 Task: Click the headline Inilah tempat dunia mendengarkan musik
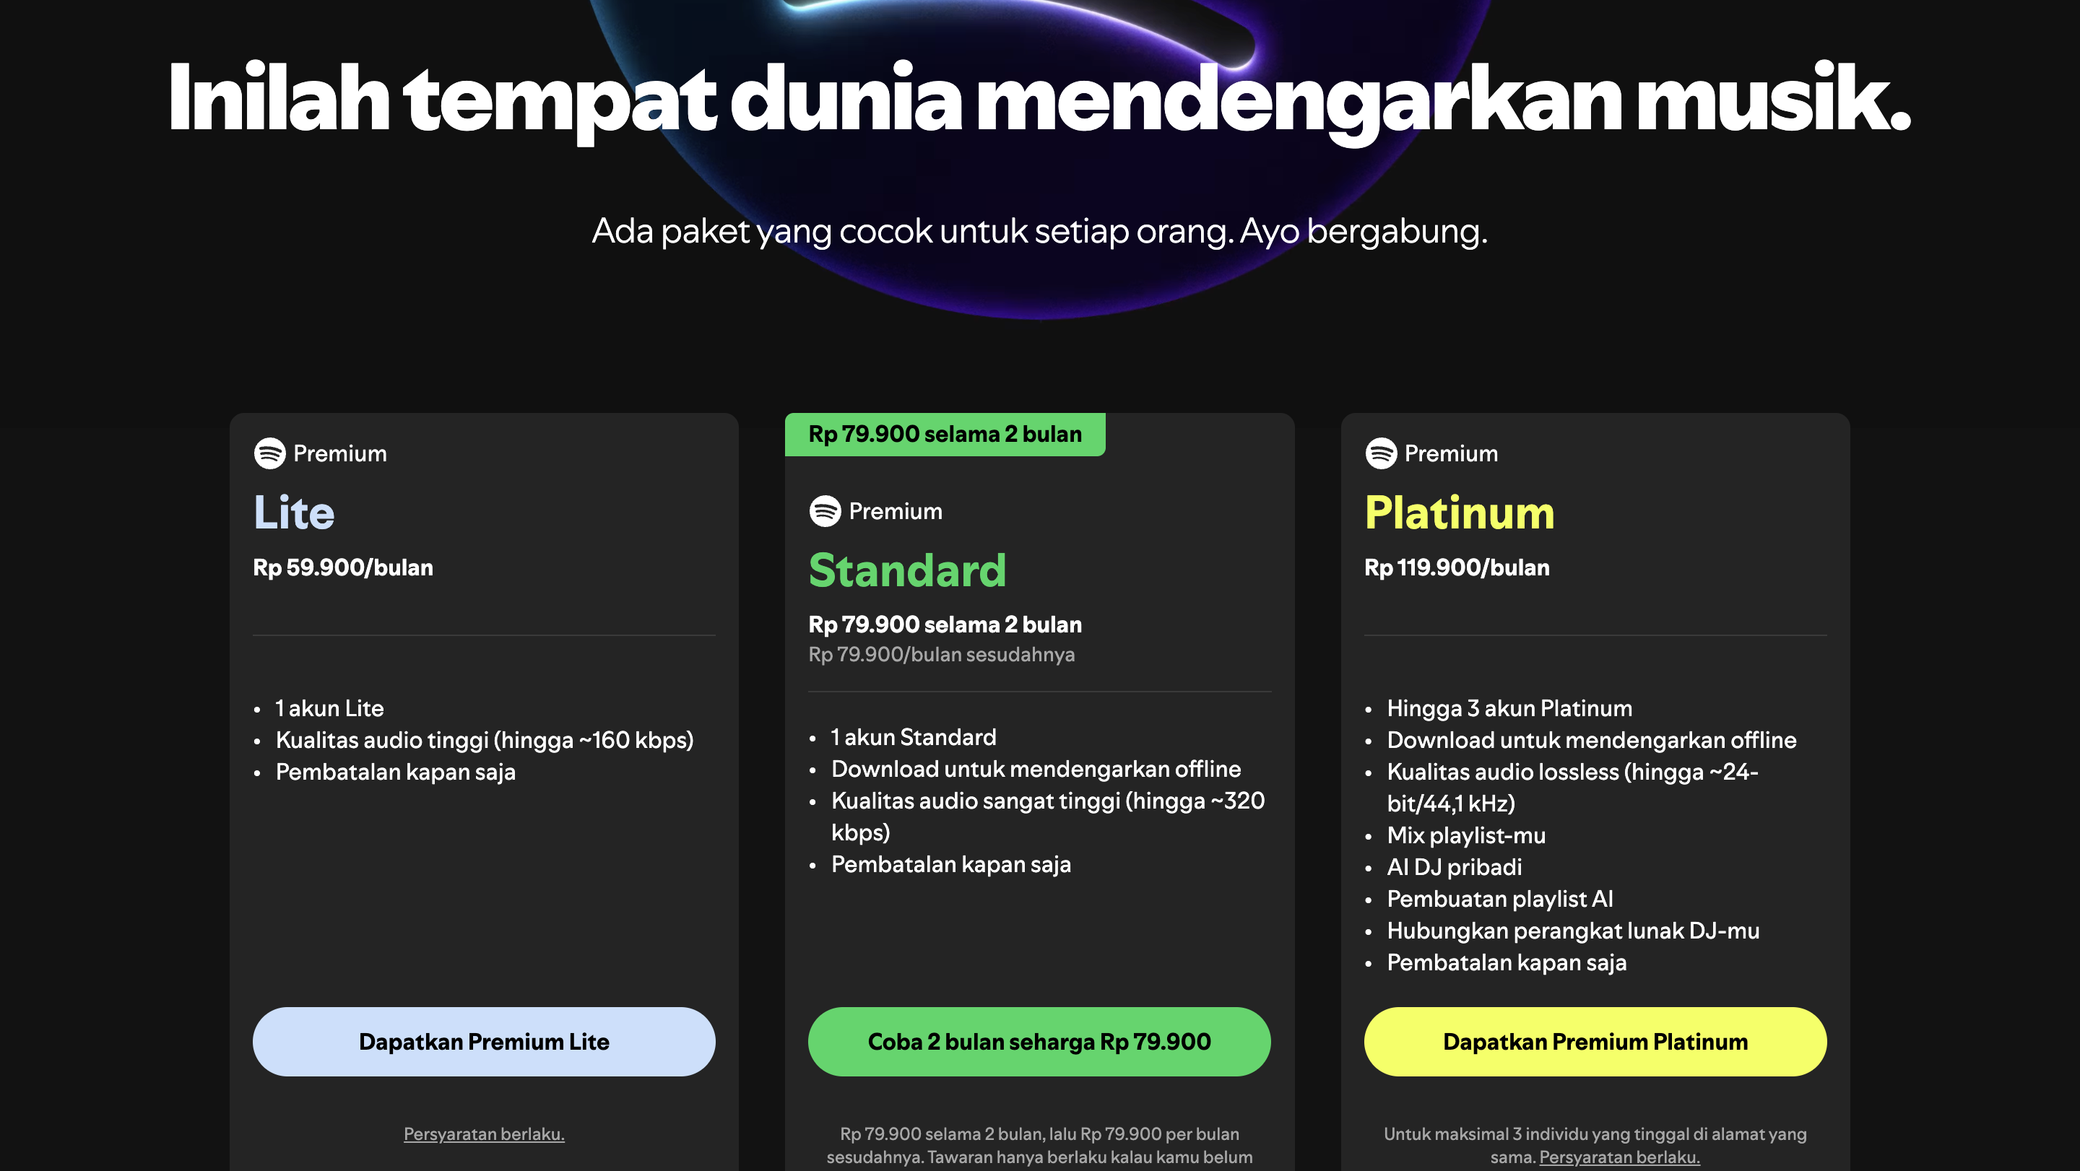coord(1039,98)
